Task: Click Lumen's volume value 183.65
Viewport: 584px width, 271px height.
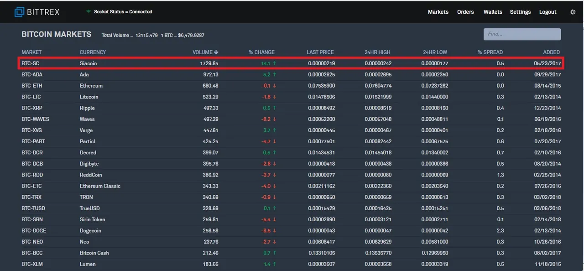Action: [x=211, y=264]
